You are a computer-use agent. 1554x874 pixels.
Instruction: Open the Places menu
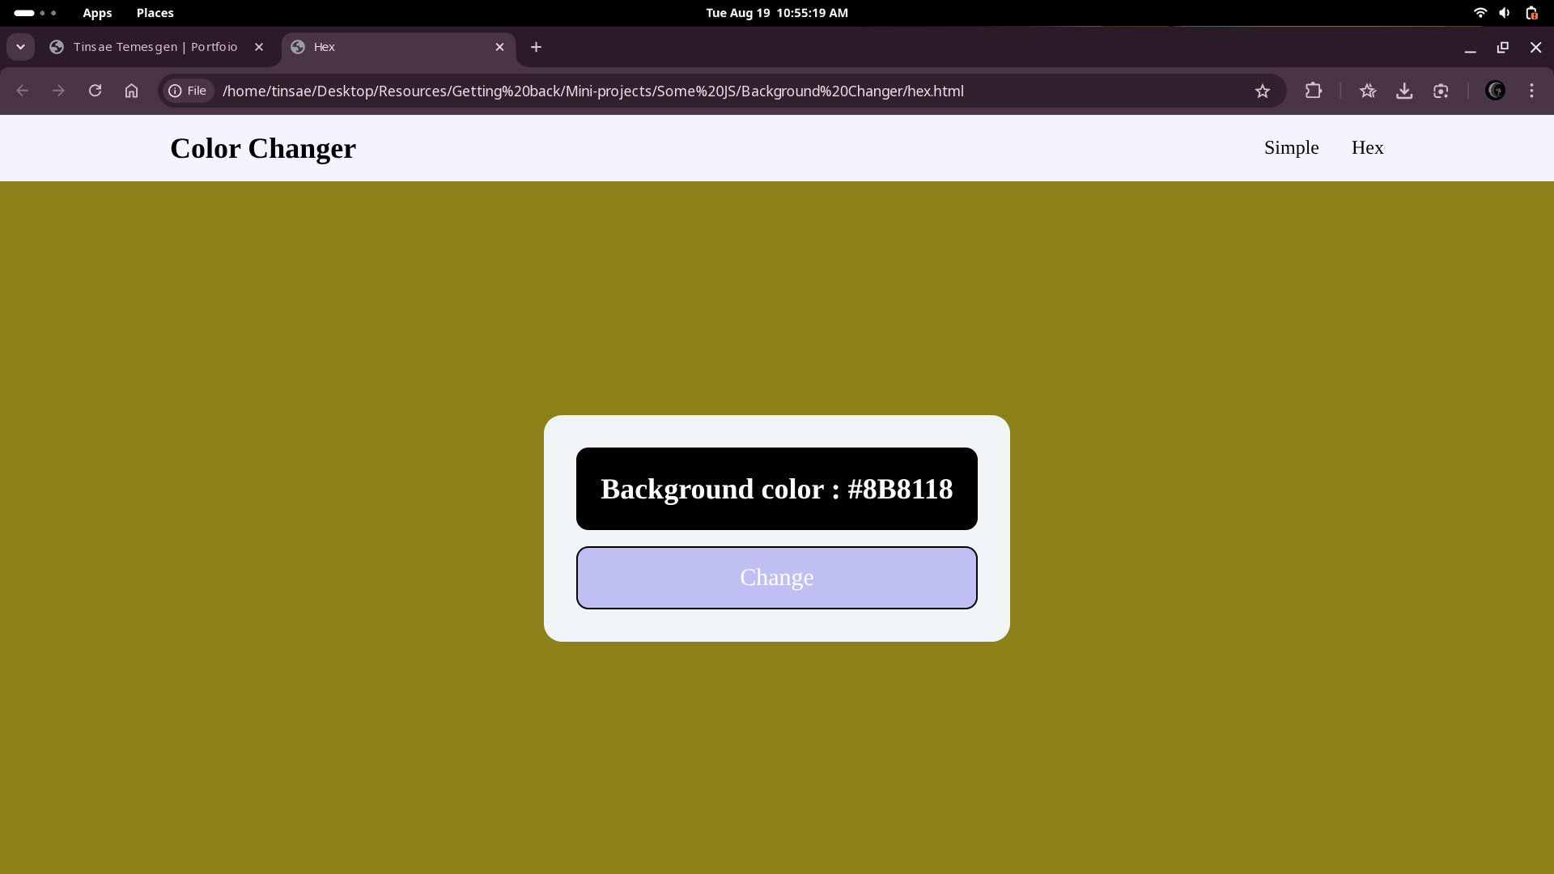[155, 13]
